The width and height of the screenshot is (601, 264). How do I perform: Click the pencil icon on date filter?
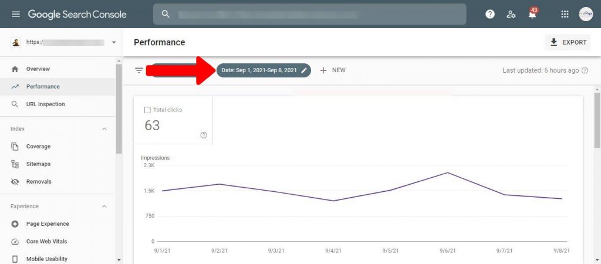(304, 70)
